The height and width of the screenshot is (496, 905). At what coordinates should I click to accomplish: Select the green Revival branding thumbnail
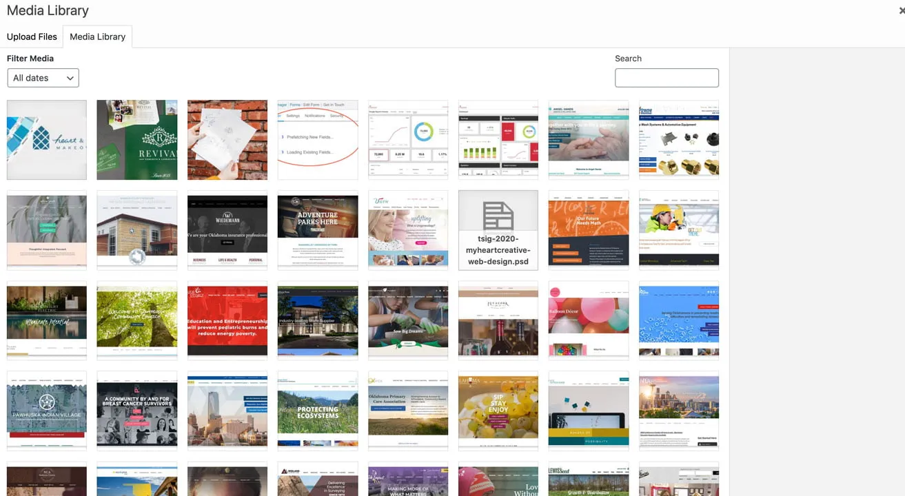point(137,140)
